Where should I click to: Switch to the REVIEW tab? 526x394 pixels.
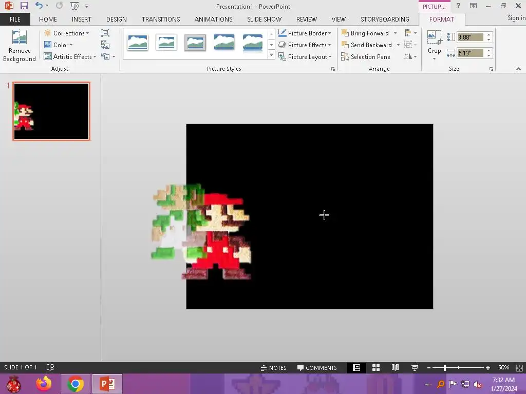pos(306,19)
